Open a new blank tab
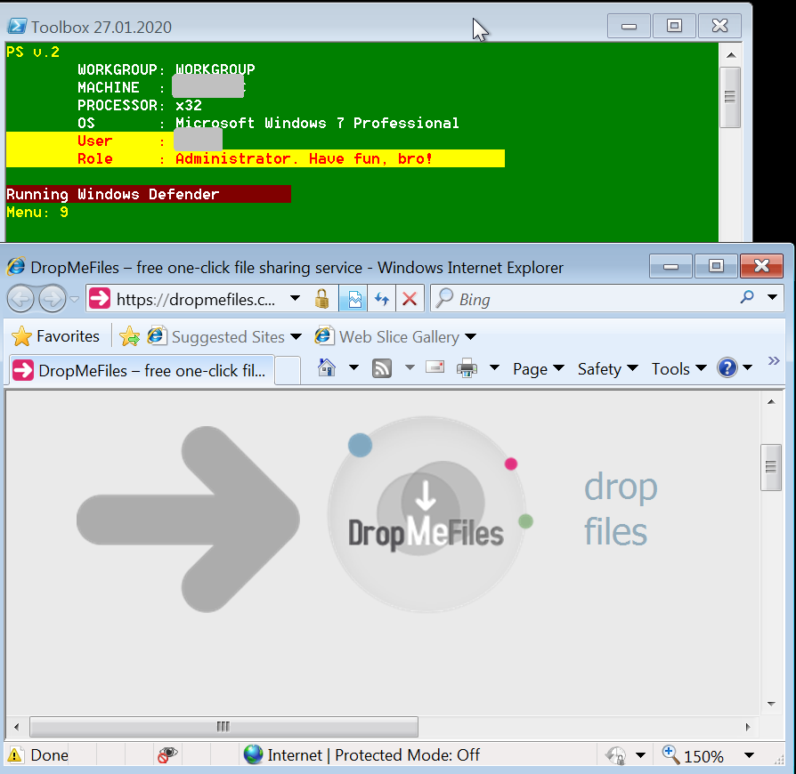 pos(288,371)
